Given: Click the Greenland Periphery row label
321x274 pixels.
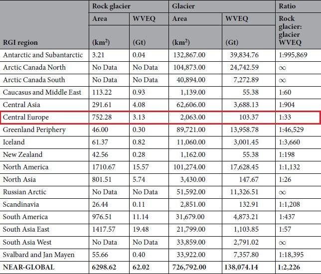Looking at the screenshot, I should (x=33, y=130).
